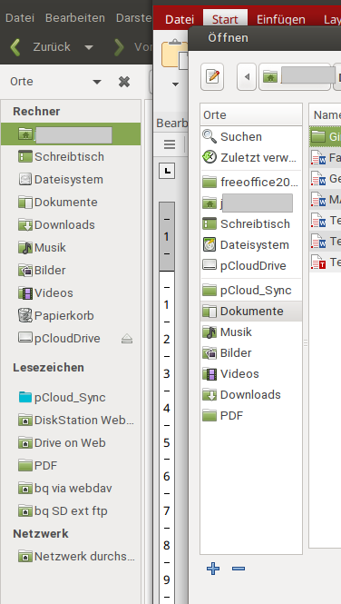Select the first folder row in dialog file list
This screenshot has height=604, width=341.
coord(326,136)
